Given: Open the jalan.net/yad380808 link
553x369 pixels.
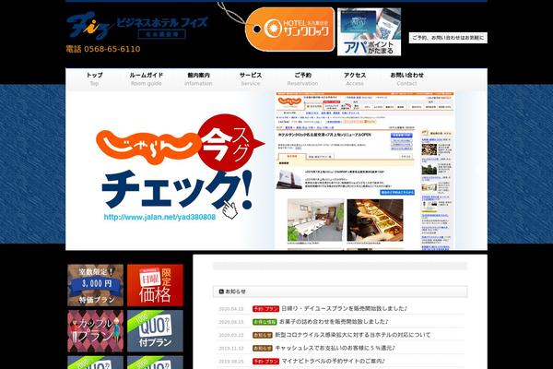Looking at the screenshot, I should point(159,217).
